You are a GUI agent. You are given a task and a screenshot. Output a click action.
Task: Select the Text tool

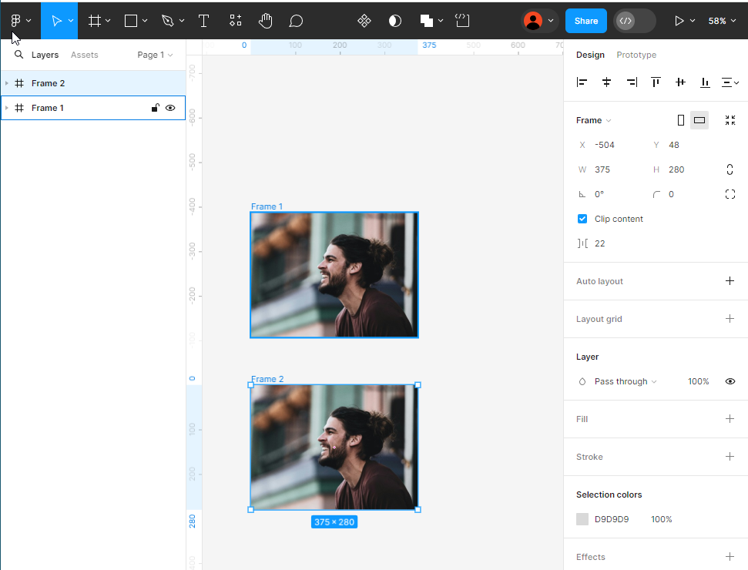(x=203, y=21)
